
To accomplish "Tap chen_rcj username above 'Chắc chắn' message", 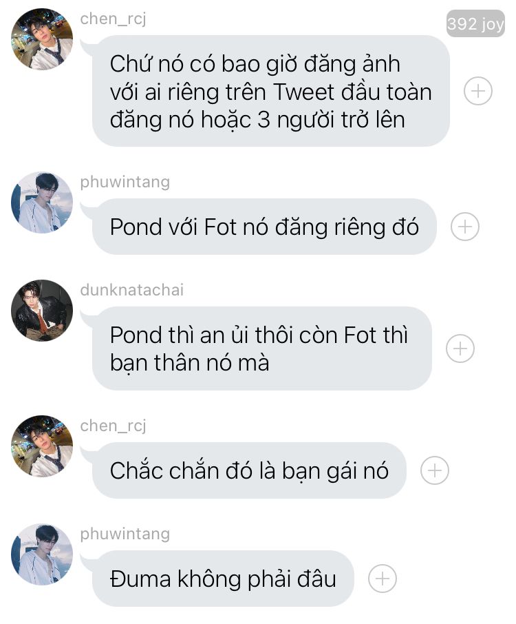I will point(114,426).
